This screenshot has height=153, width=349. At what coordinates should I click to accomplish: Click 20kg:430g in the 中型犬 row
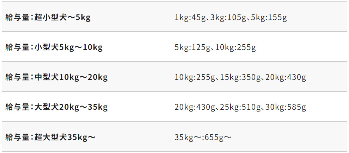(x=286, y=77)
